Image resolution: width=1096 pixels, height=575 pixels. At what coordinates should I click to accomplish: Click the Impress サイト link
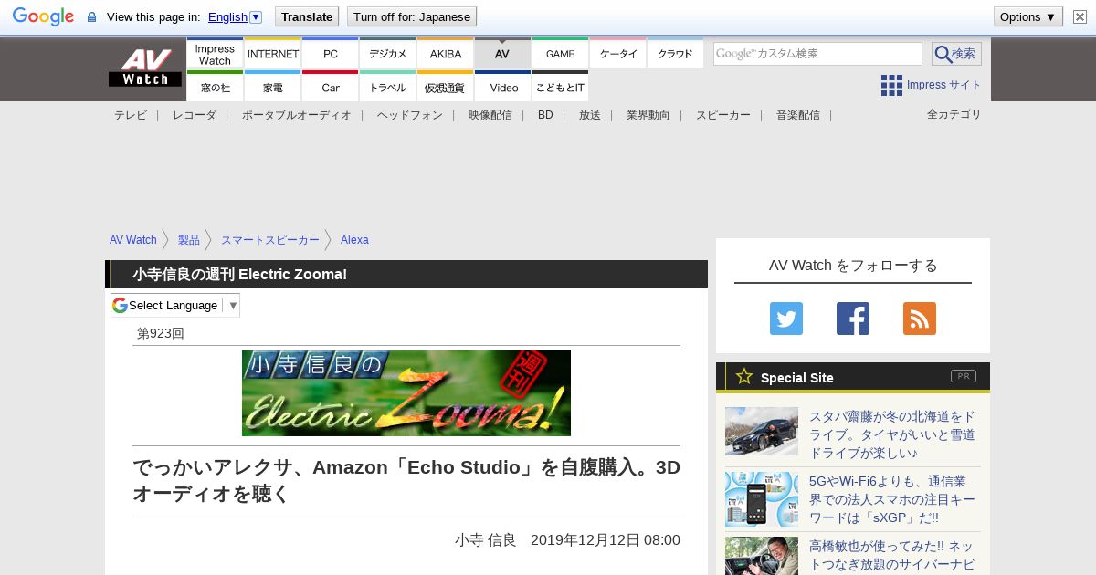(x=944, y=85)
